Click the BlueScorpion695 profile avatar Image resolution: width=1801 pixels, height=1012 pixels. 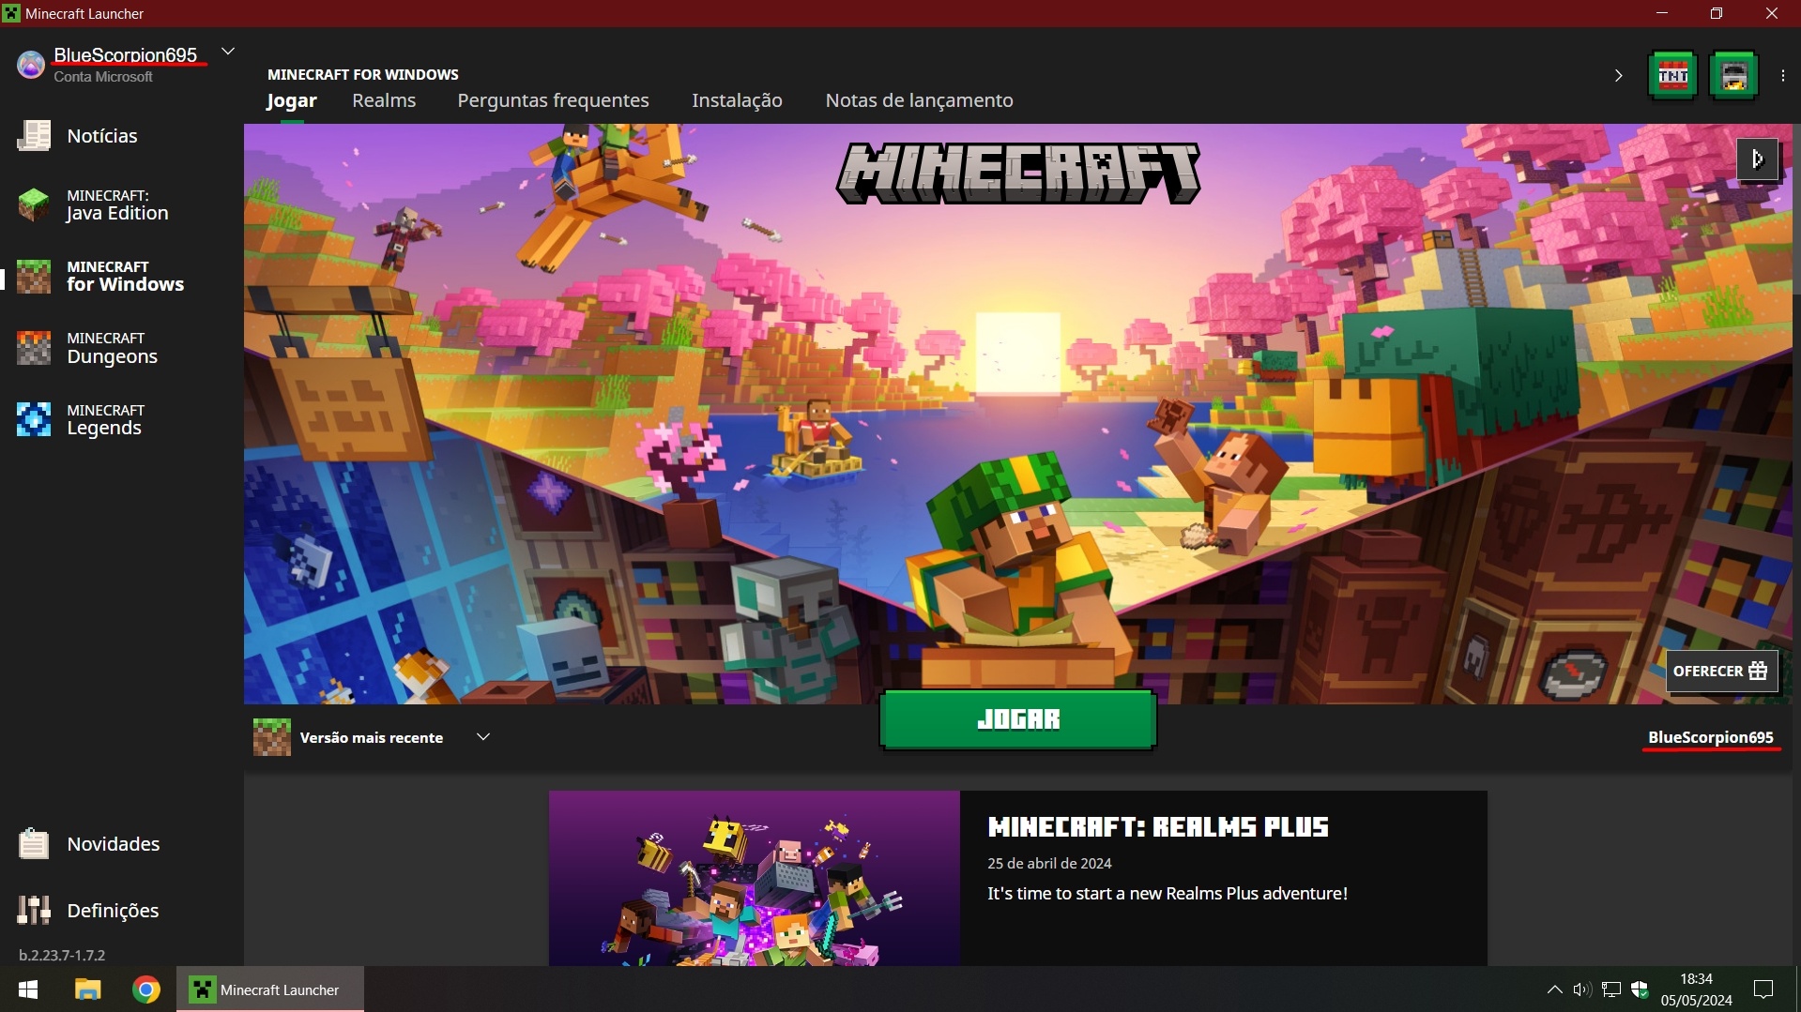pos(30,65)
